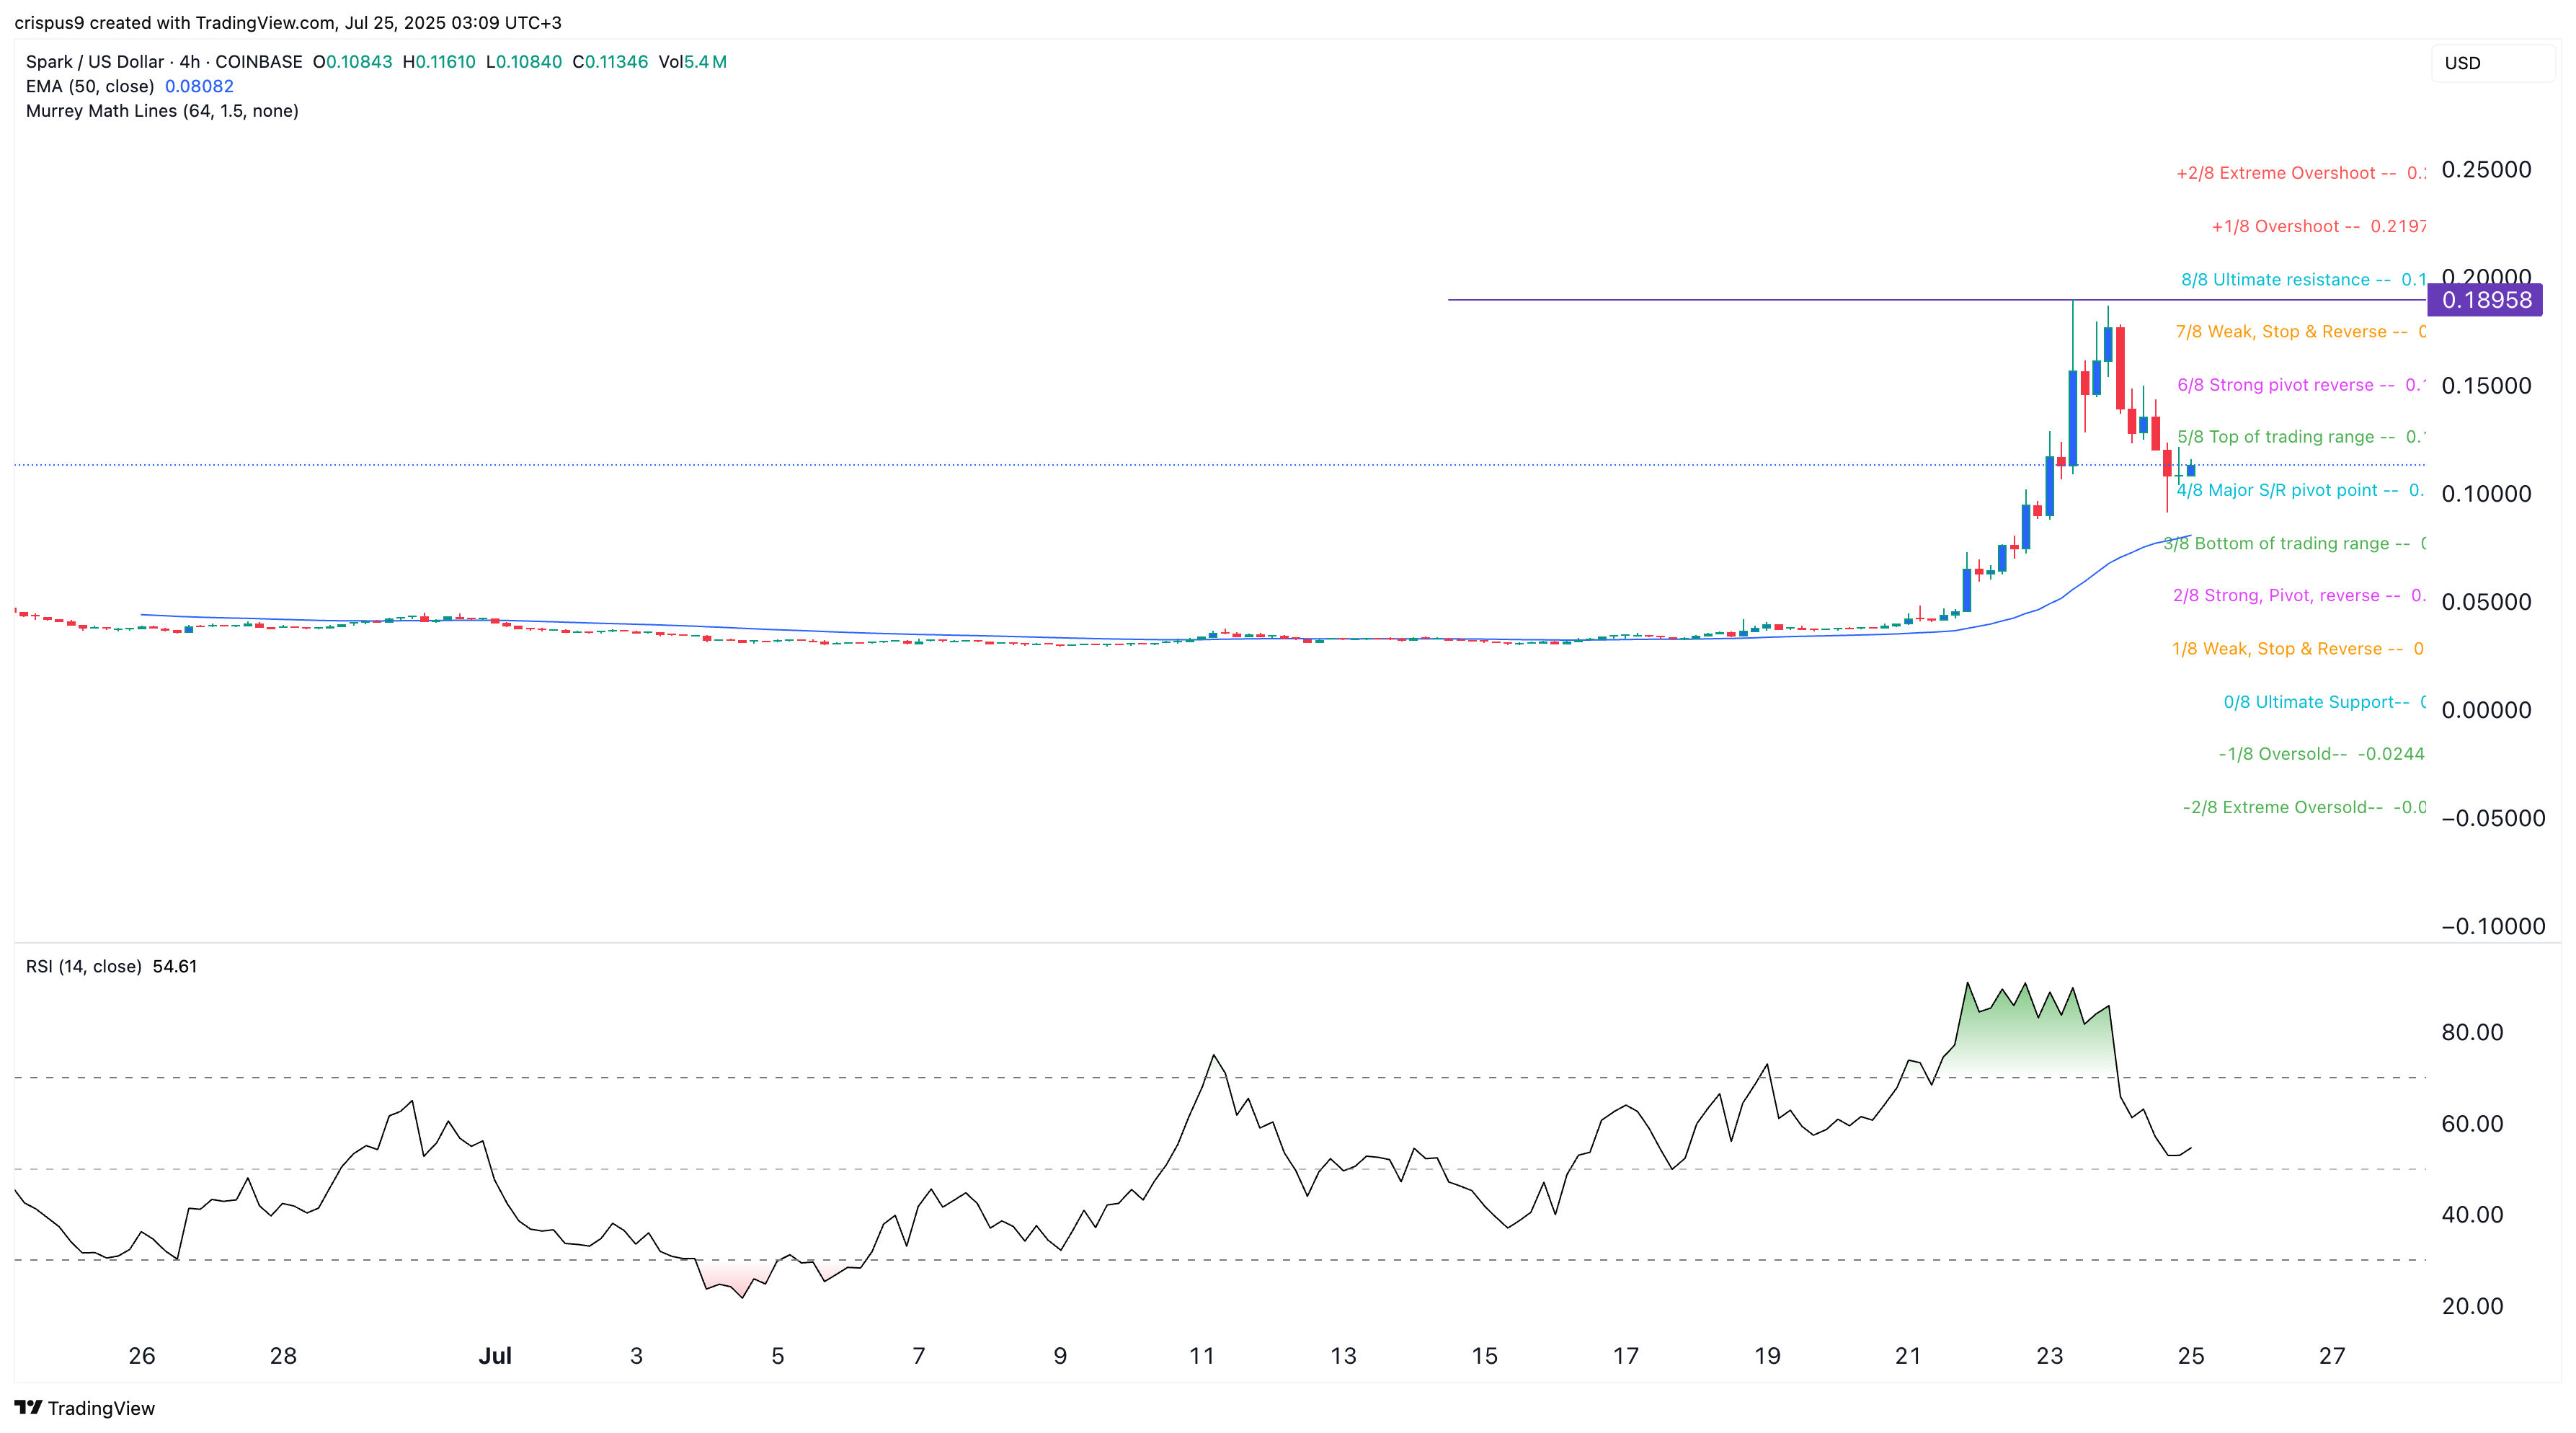Click the 11 date label on time axis
Screen dimensions: 2576x1433
(x=1201, y=1356)
